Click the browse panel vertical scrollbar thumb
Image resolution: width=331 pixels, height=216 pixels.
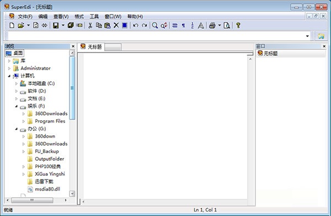72,88
